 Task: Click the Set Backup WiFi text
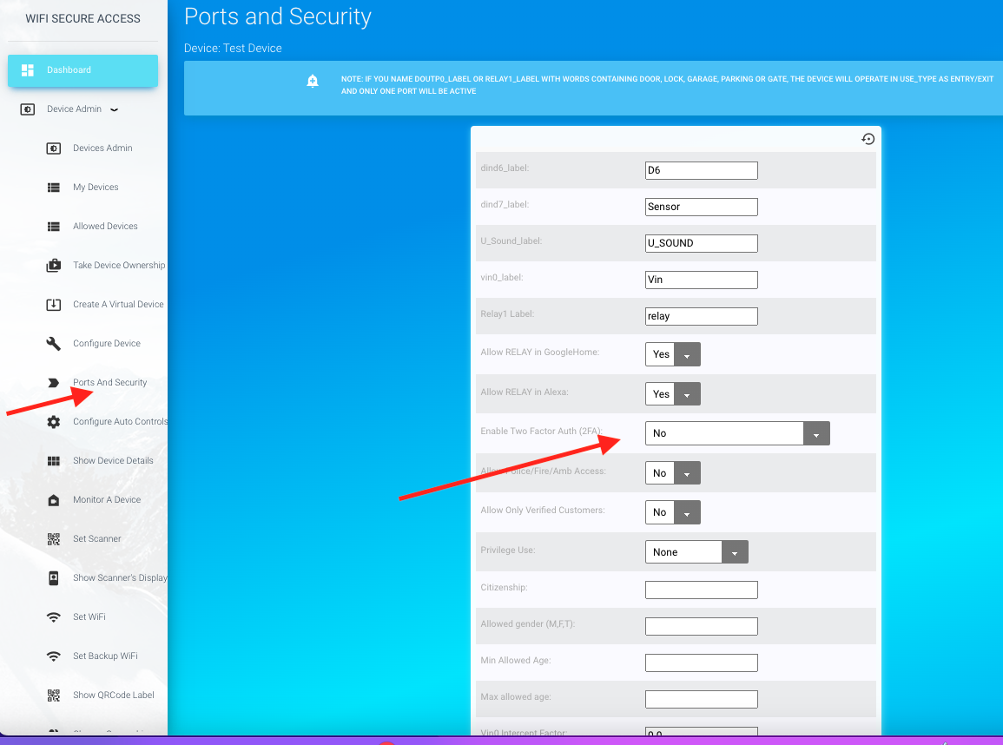point(105,656)
